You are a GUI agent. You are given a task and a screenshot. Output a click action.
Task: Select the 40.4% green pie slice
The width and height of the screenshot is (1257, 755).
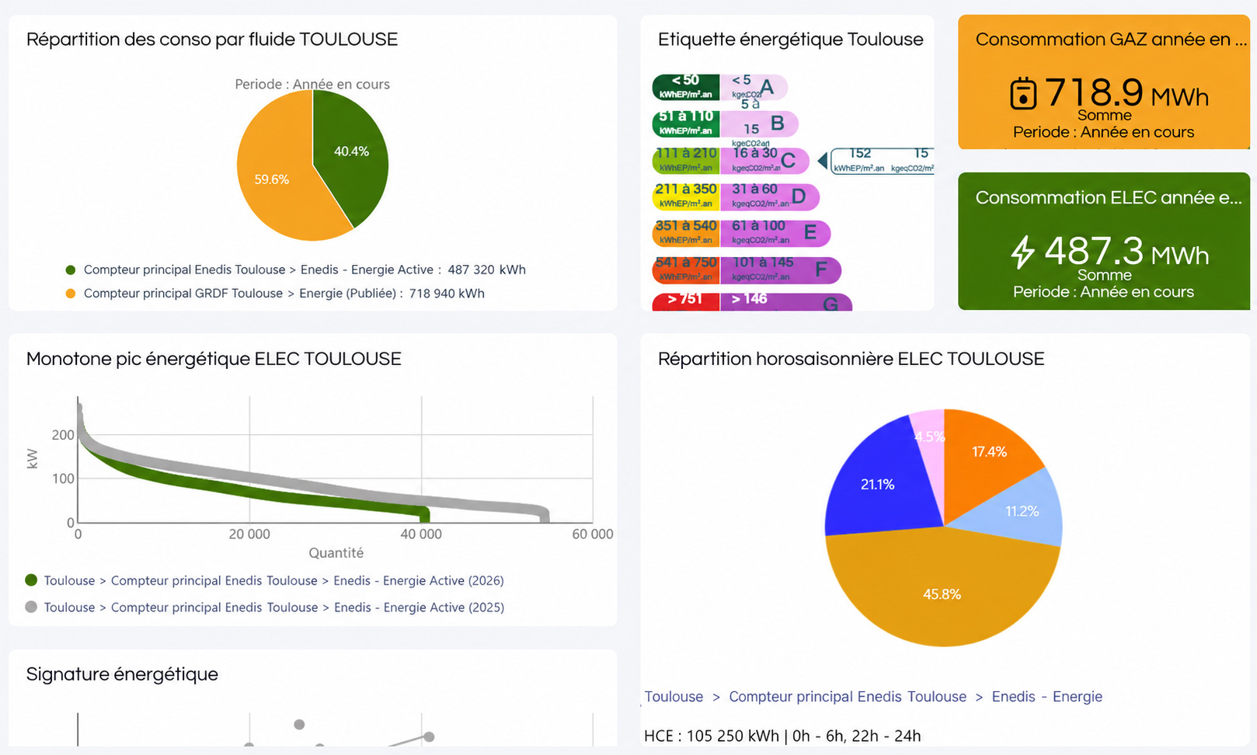pyautogui.click(x=350, y=151)
